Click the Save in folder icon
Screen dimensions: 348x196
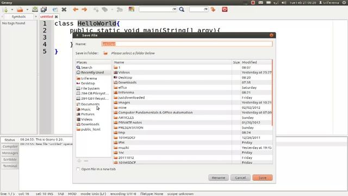[105, 53]
